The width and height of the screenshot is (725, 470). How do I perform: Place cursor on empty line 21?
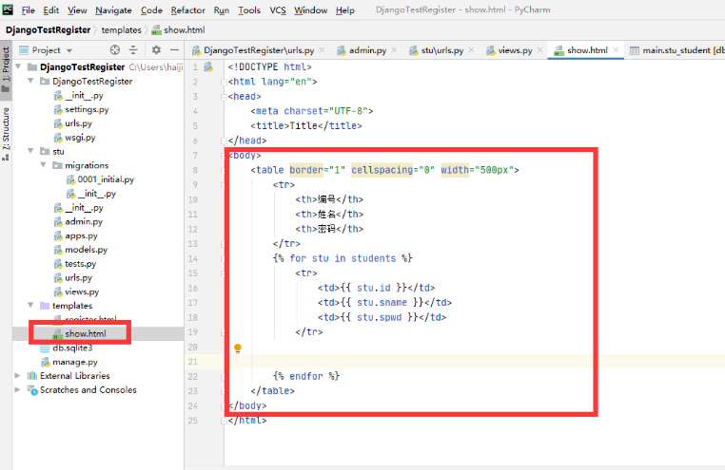click(x=474, y=362)
